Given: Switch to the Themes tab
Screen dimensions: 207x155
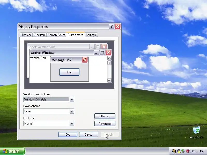Looking at the screenshot, I should tap(26, 35).
